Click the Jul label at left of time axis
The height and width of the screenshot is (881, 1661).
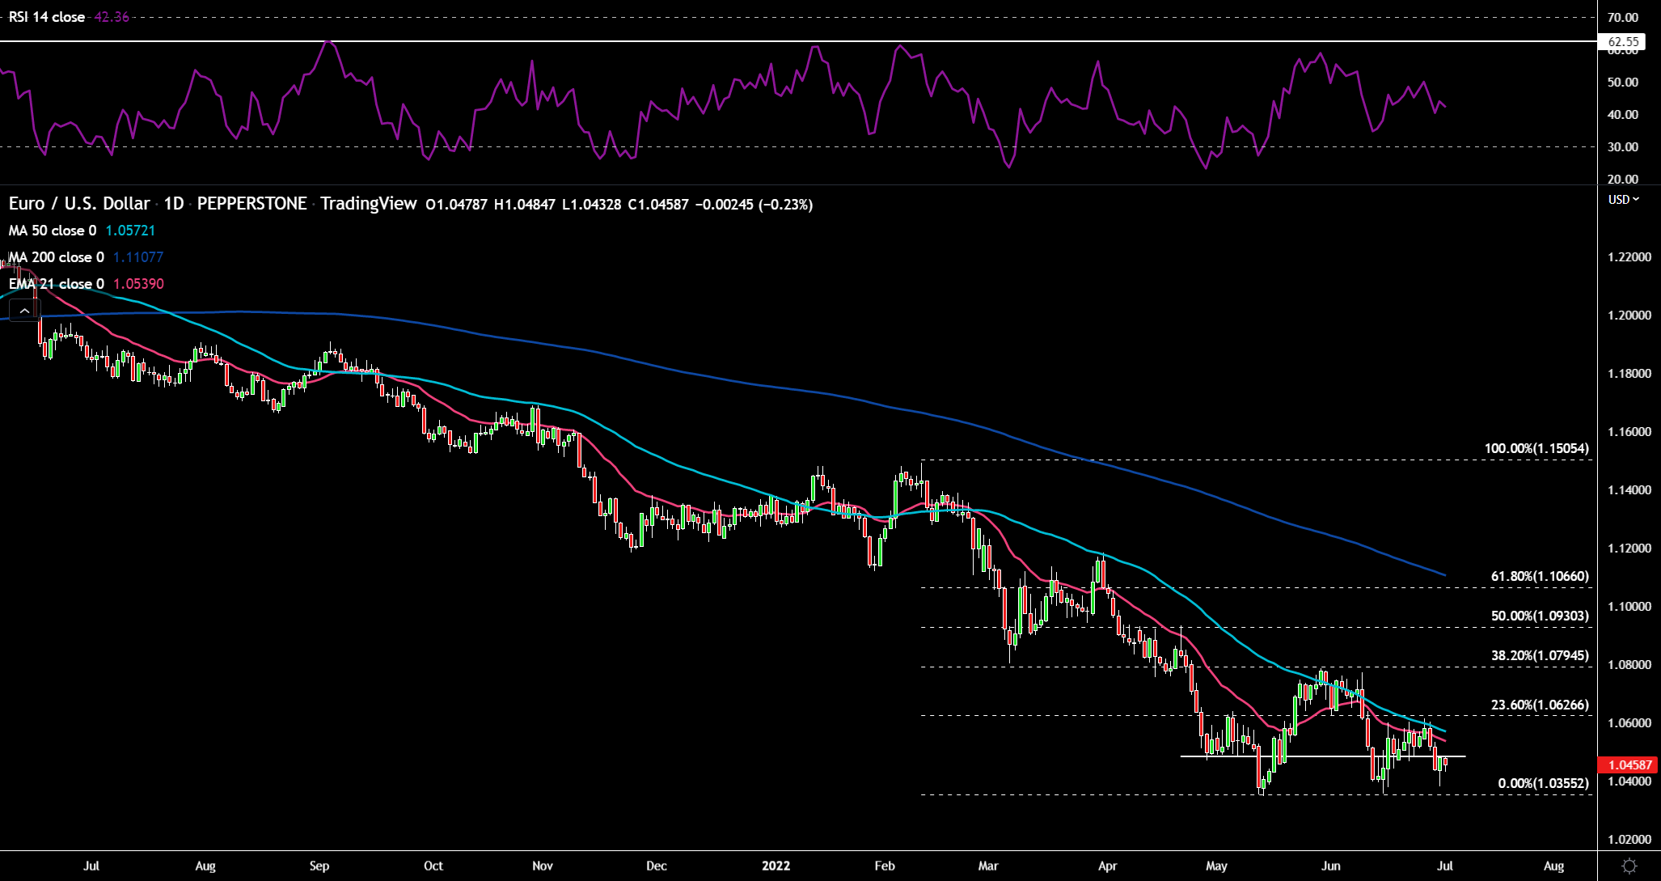91,866
